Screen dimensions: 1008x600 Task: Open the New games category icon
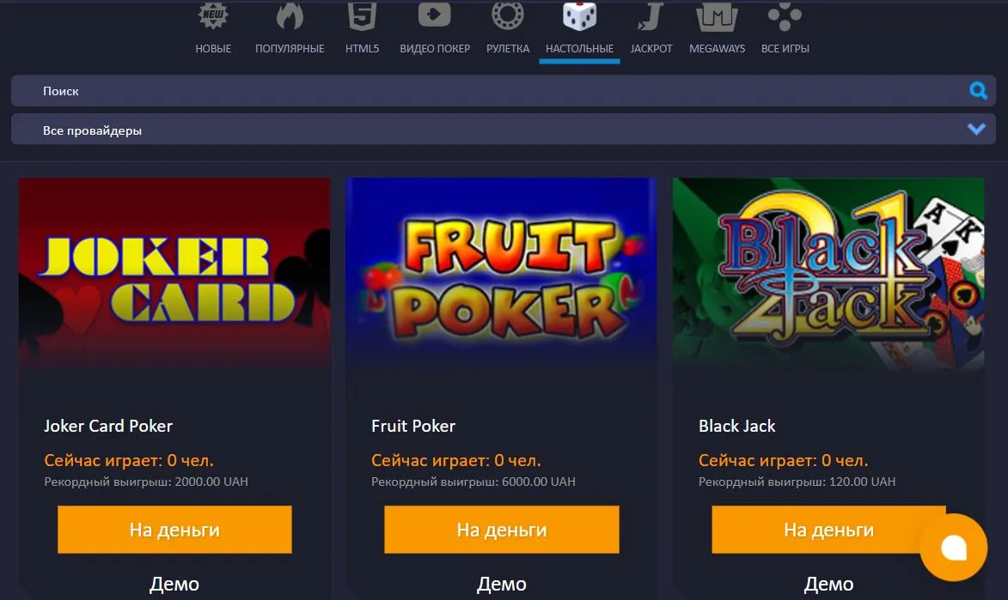click(x=213, y=15)
